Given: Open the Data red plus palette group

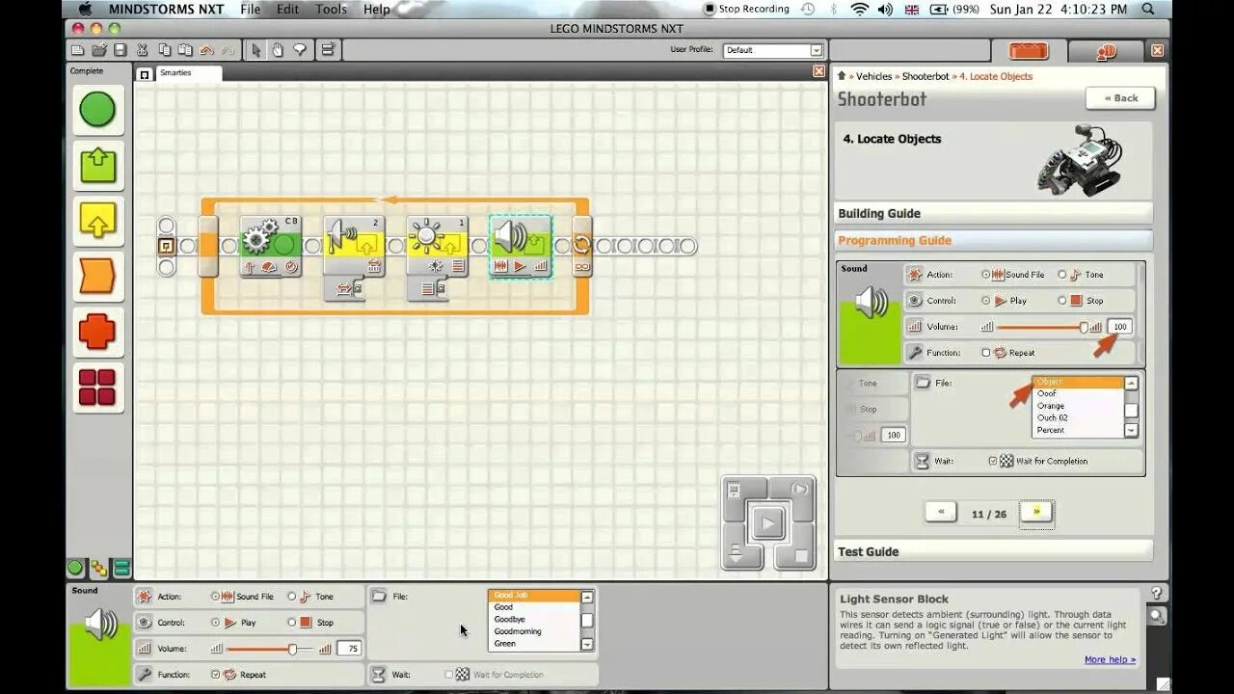Looking at the screenshot, I should click(97, 332).
